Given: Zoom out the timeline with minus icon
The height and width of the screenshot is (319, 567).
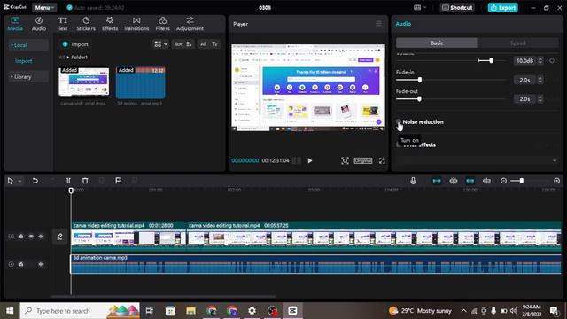Looking at the screenshot, I should pyautogui.click(x=503, y=181).
